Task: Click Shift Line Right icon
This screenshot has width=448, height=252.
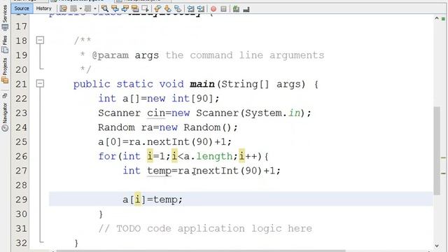Action: click(x=201, y=9)
